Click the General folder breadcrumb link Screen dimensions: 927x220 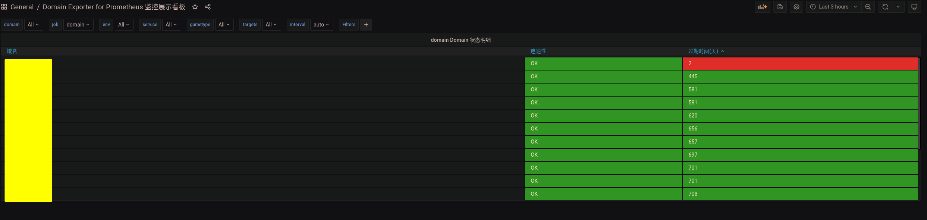[x=22, y=7]
